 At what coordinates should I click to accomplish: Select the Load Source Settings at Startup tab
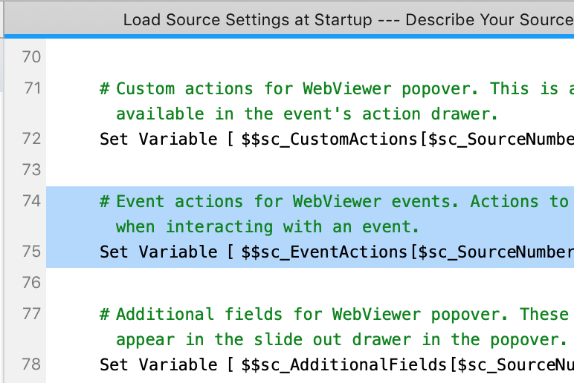point(348,20)
